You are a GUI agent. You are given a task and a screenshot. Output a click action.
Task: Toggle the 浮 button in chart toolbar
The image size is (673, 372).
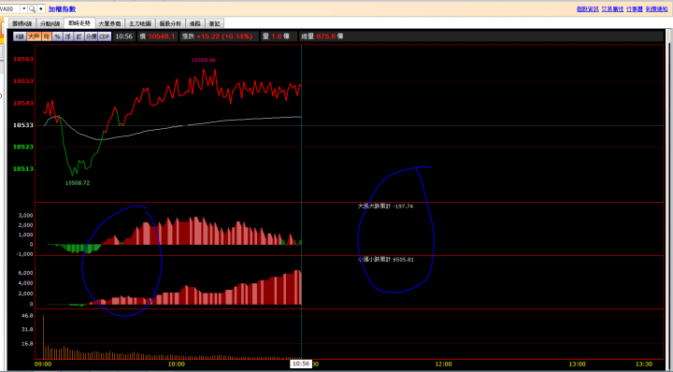click(68, 36)
